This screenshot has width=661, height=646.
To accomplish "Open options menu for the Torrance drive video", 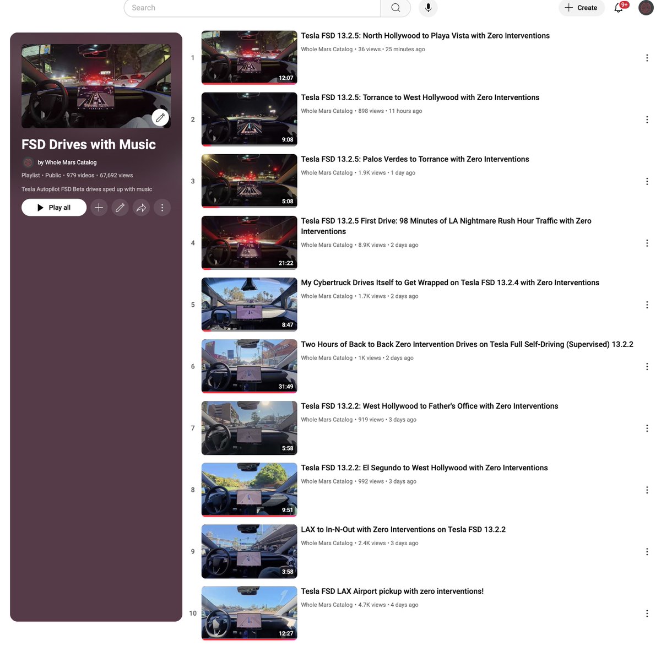I will coord(647,120).
